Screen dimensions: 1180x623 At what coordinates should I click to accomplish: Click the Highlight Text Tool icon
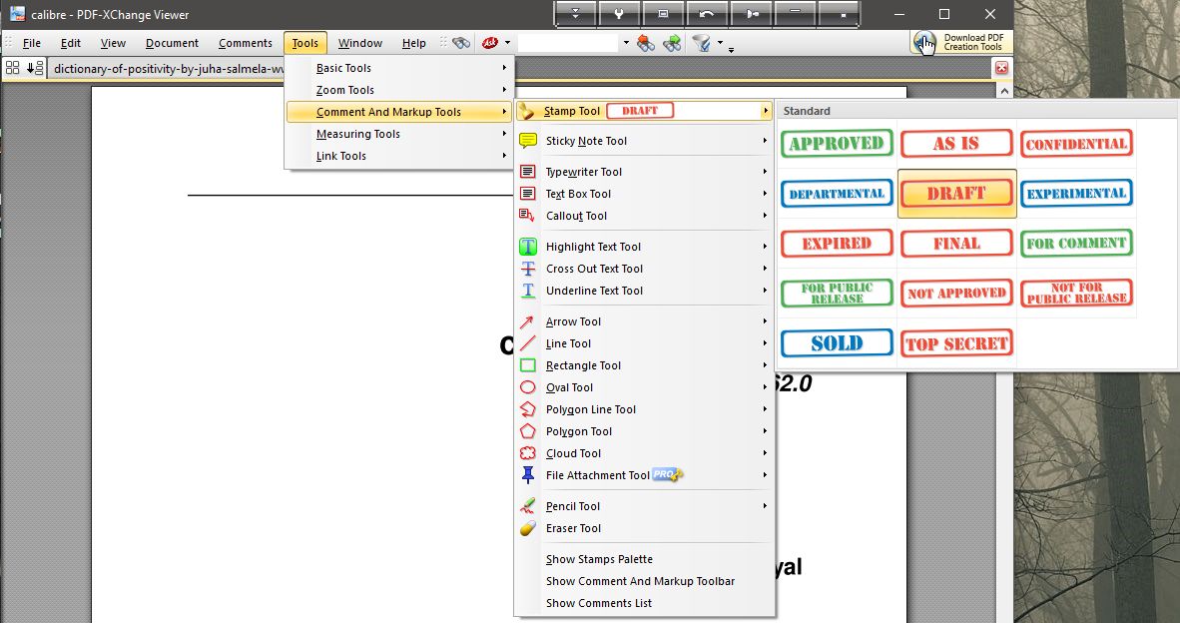pos(527,246)
